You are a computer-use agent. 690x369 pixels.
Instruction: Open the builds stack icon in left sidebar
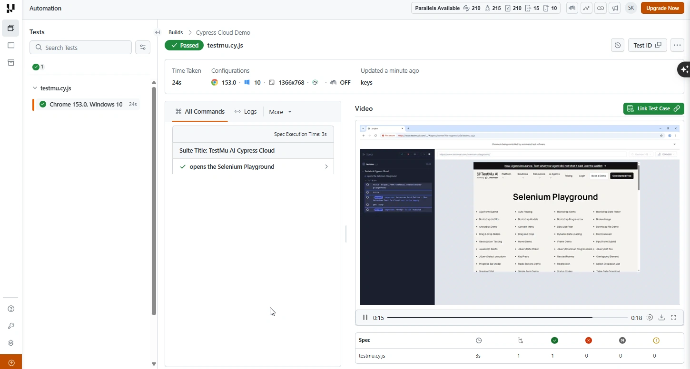click(11, 29)
